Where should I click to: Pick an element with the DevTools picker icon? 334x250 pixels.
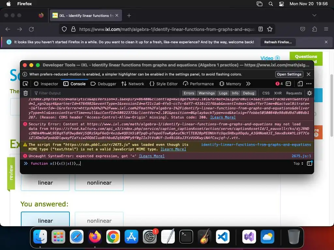(x=25, y=84)
